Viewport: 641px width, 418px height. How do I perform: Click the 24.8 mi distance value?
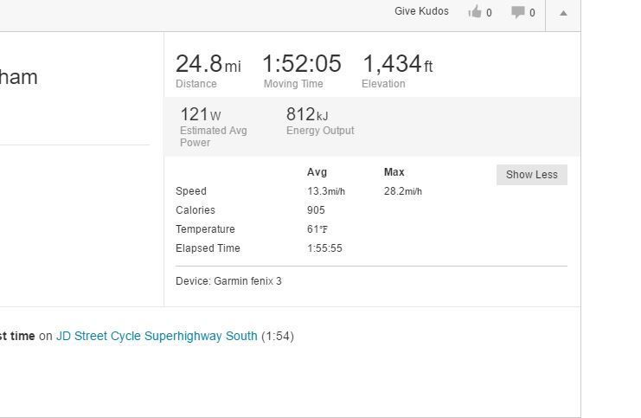(x=208, y=64)
